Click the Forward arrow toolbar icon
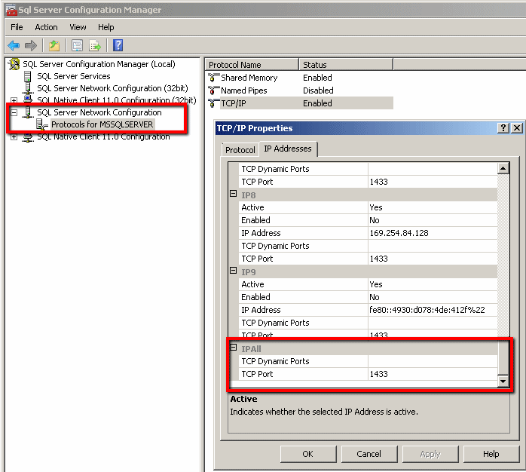The width and height of the screenshot is (526, 472). pyautogui.click(x=31, y=45)
